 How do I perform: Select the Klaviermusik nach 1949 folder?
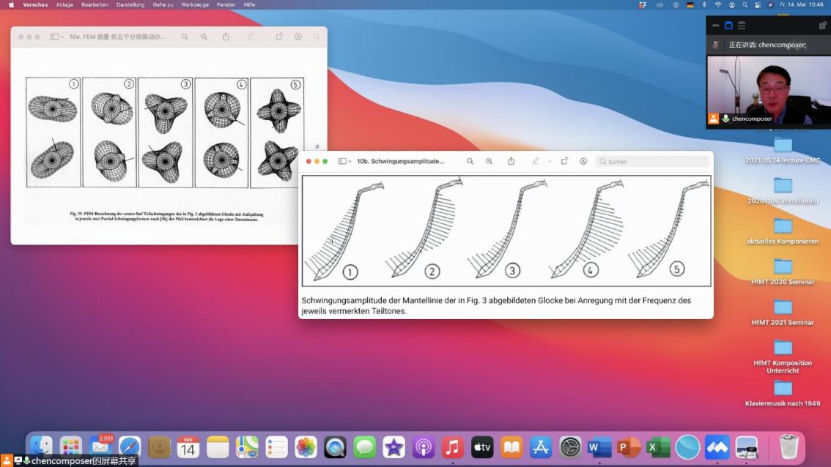(x=783, y=394)
